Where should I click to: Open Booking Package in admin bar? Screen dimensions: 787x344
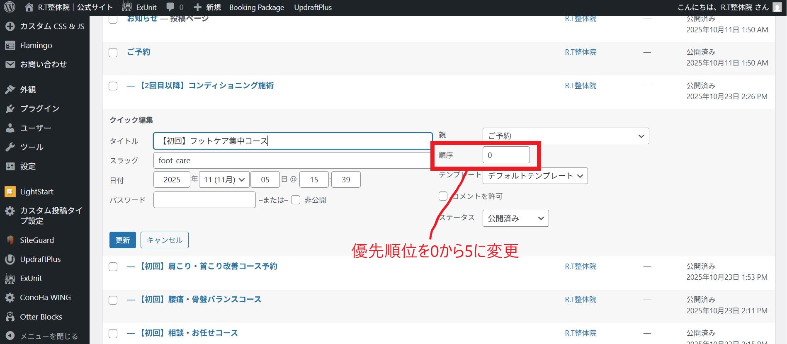click(x=257, y=7)
